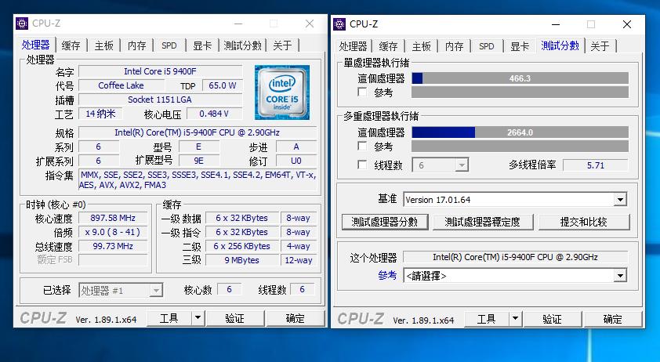Click 验证 button in left window
The image size is (660, 362).
[x=235, y=318]
